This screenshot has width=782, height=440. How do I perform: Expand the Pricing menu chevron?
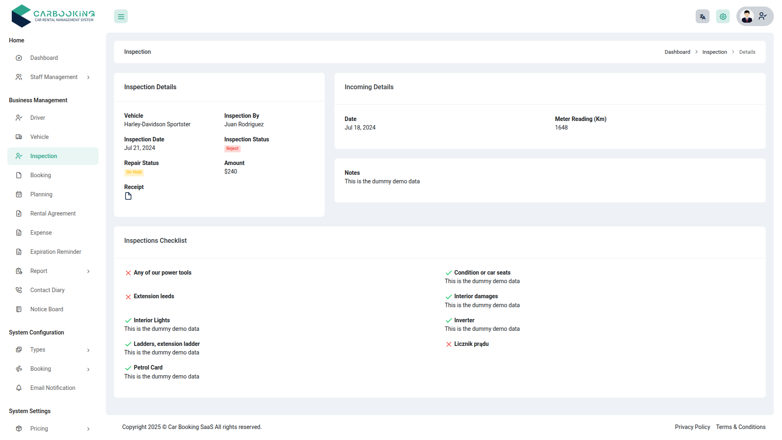(x=88, y=429)
